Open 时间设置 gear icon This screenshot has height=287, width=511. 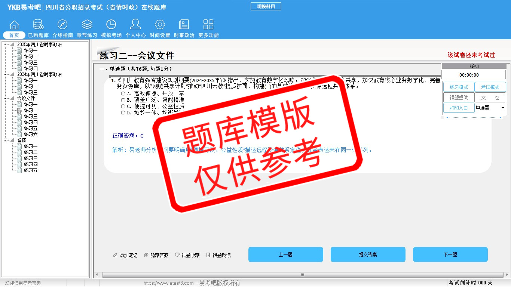160,25
